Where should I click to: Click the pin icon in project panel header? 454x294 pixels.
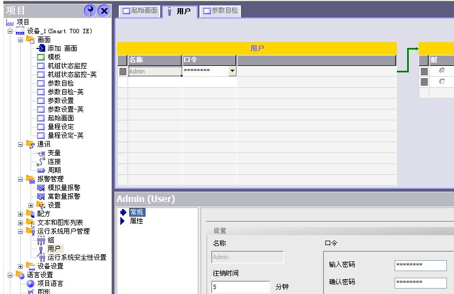click(90, 11)
